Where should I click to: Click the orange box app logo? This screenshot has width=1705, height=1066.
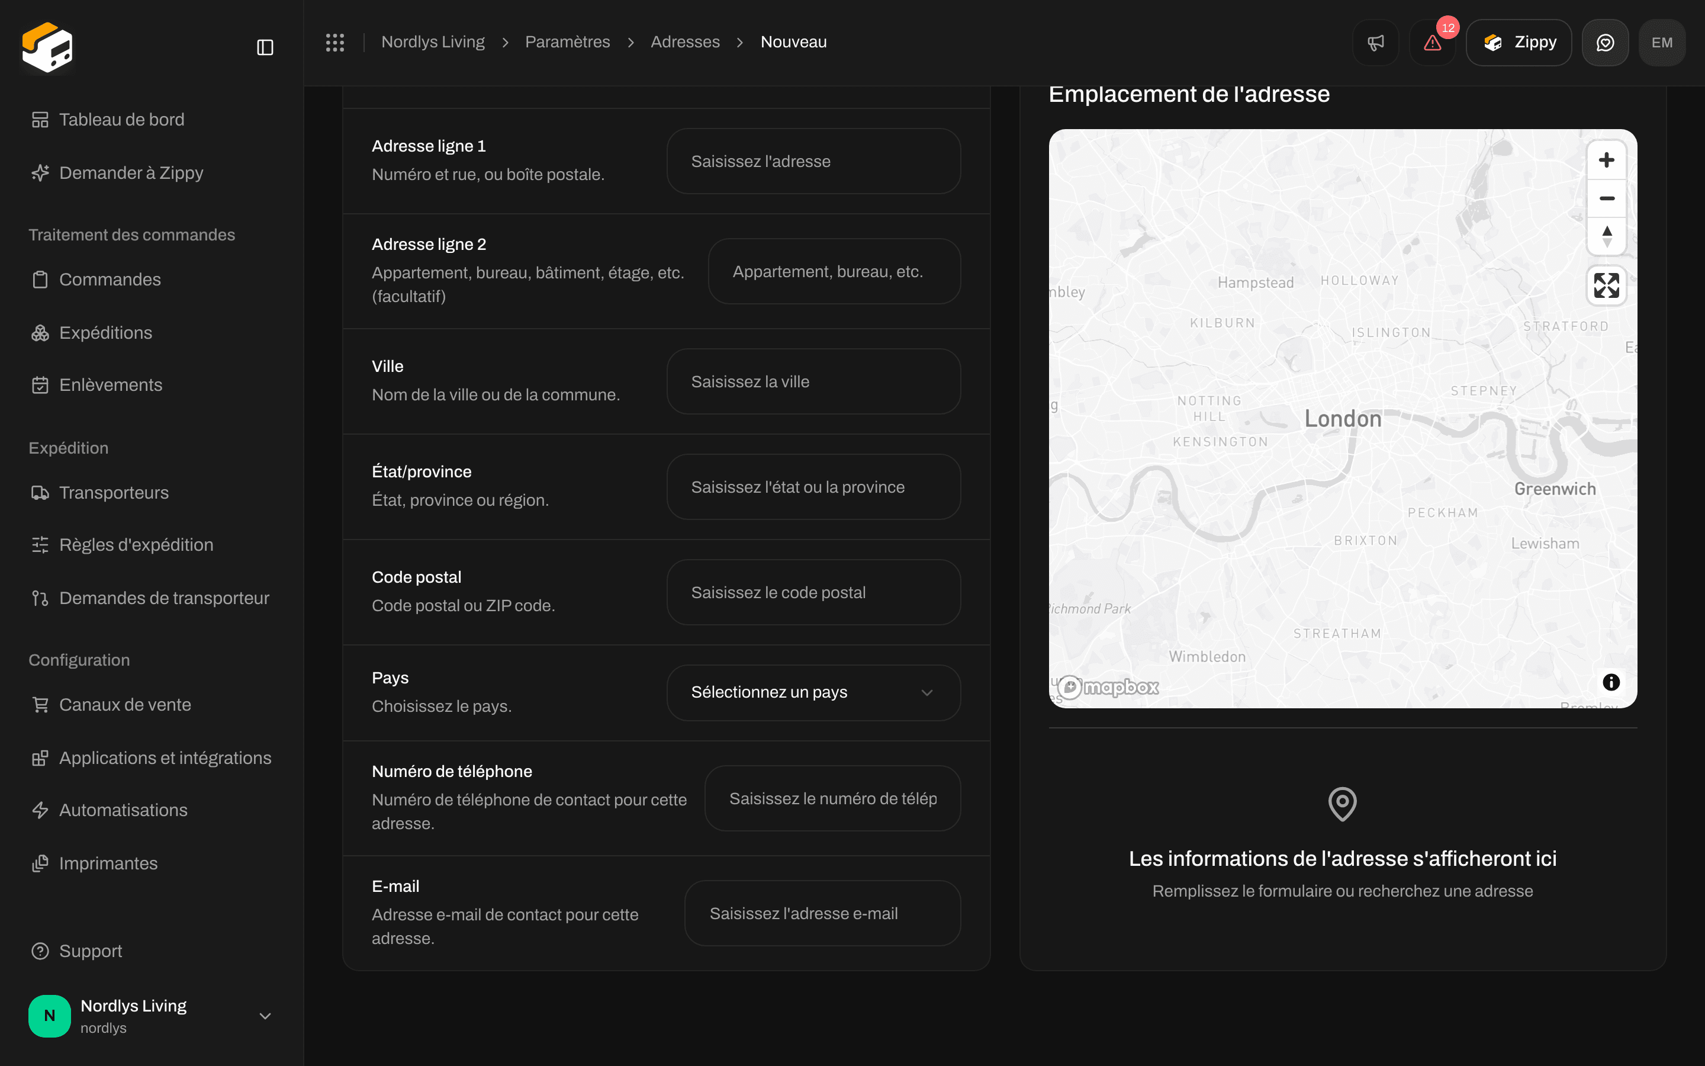pyautogui.click(x=47, y=47)
